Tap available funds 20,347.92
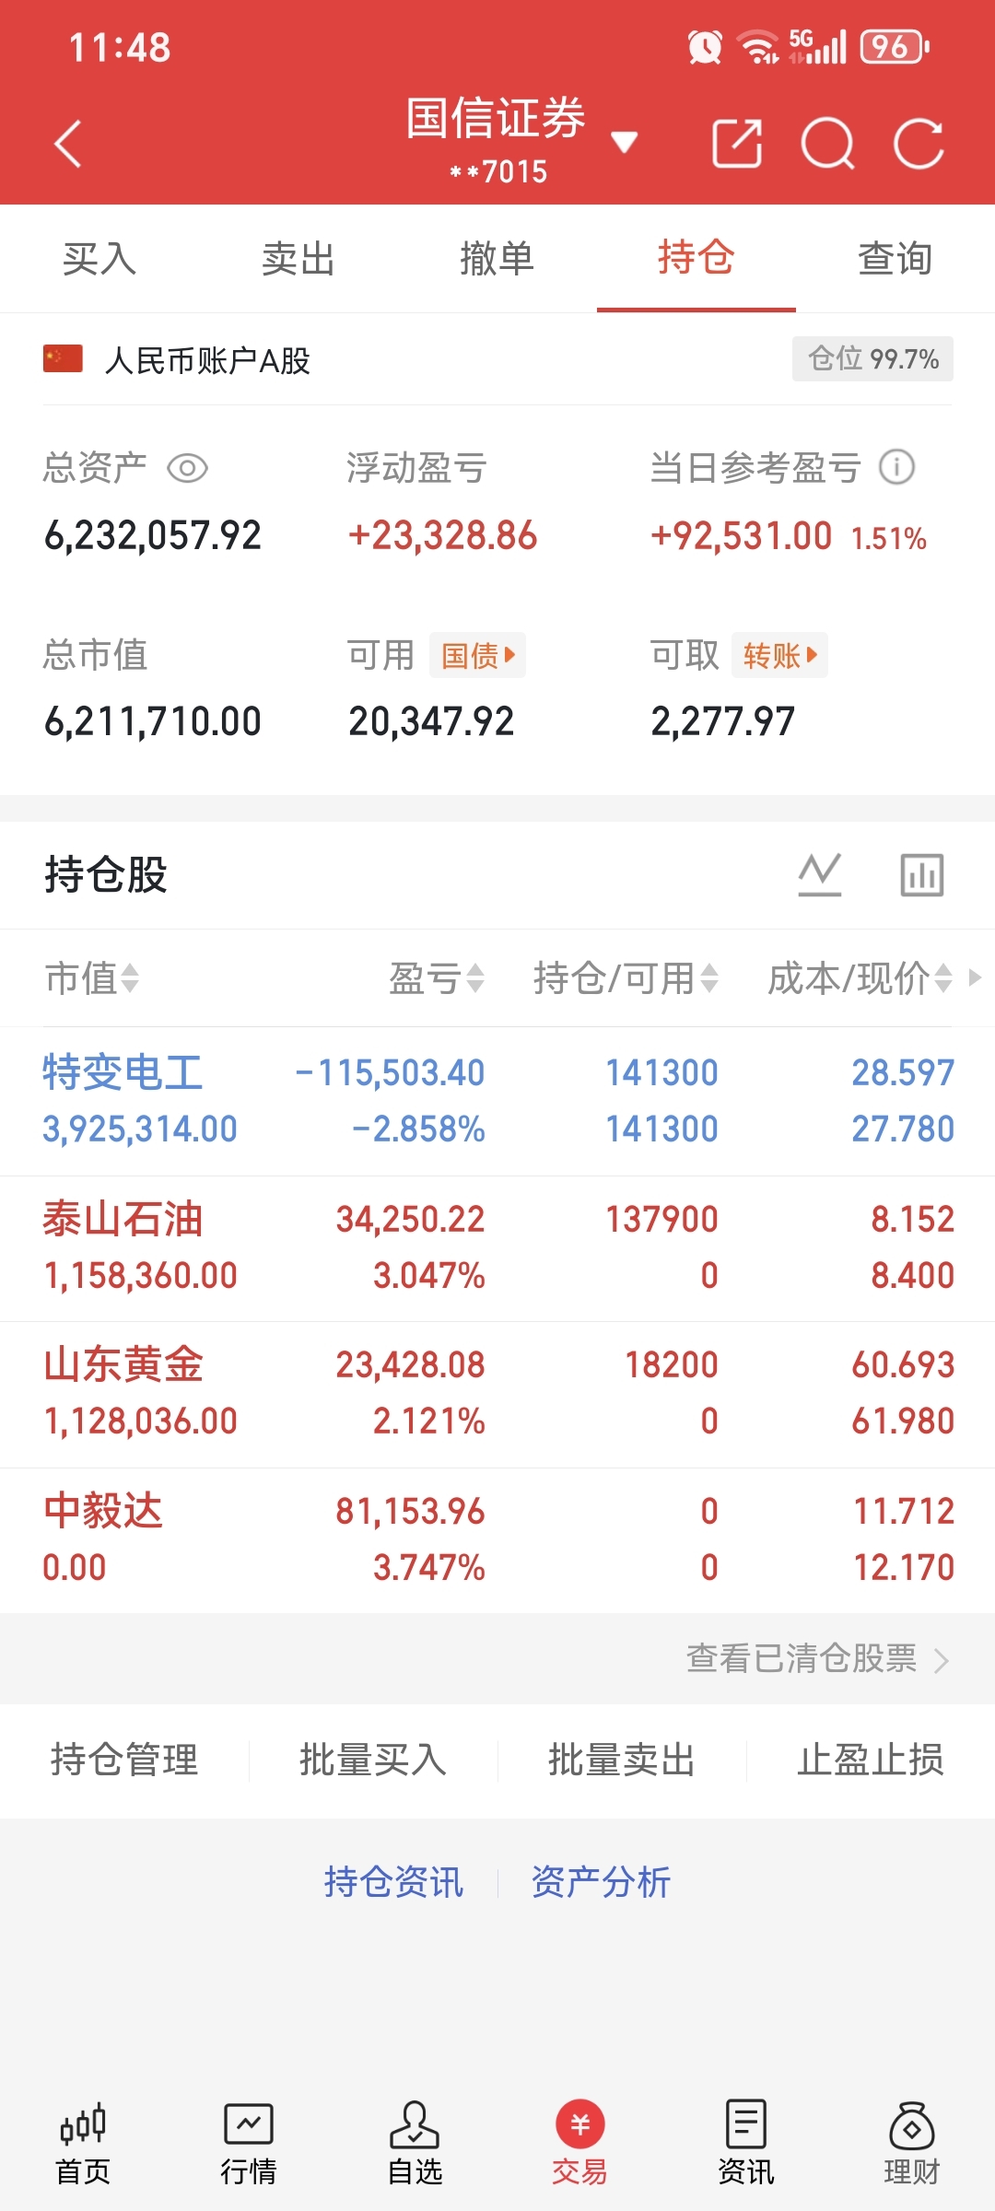 431,721
